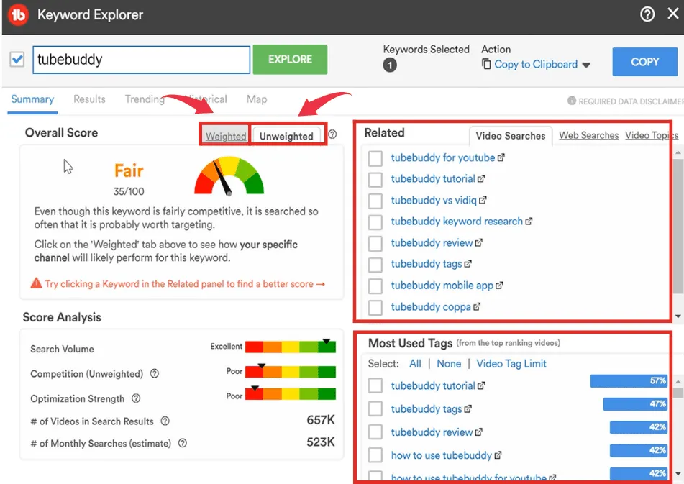Select the Unweighted score tab
Image resolution: width=684 pixels, height=484 pixels.
tap(286, 136)
